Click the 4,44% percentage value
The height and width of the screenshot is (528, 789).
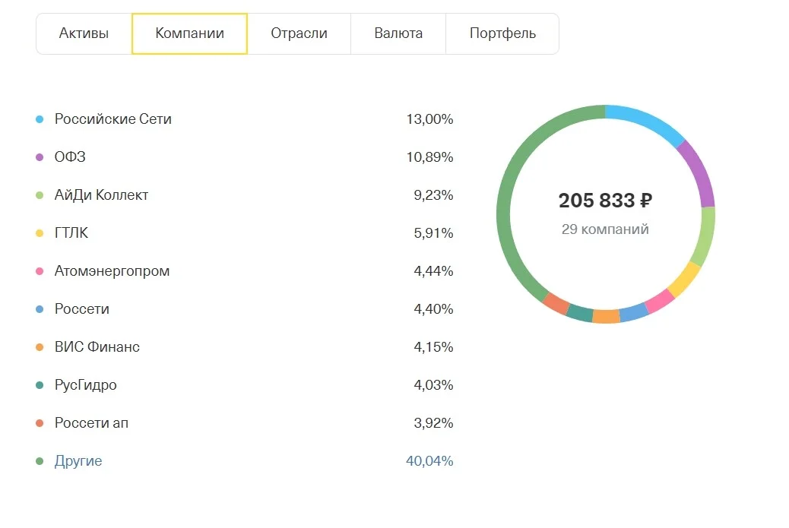pos(433,271)
